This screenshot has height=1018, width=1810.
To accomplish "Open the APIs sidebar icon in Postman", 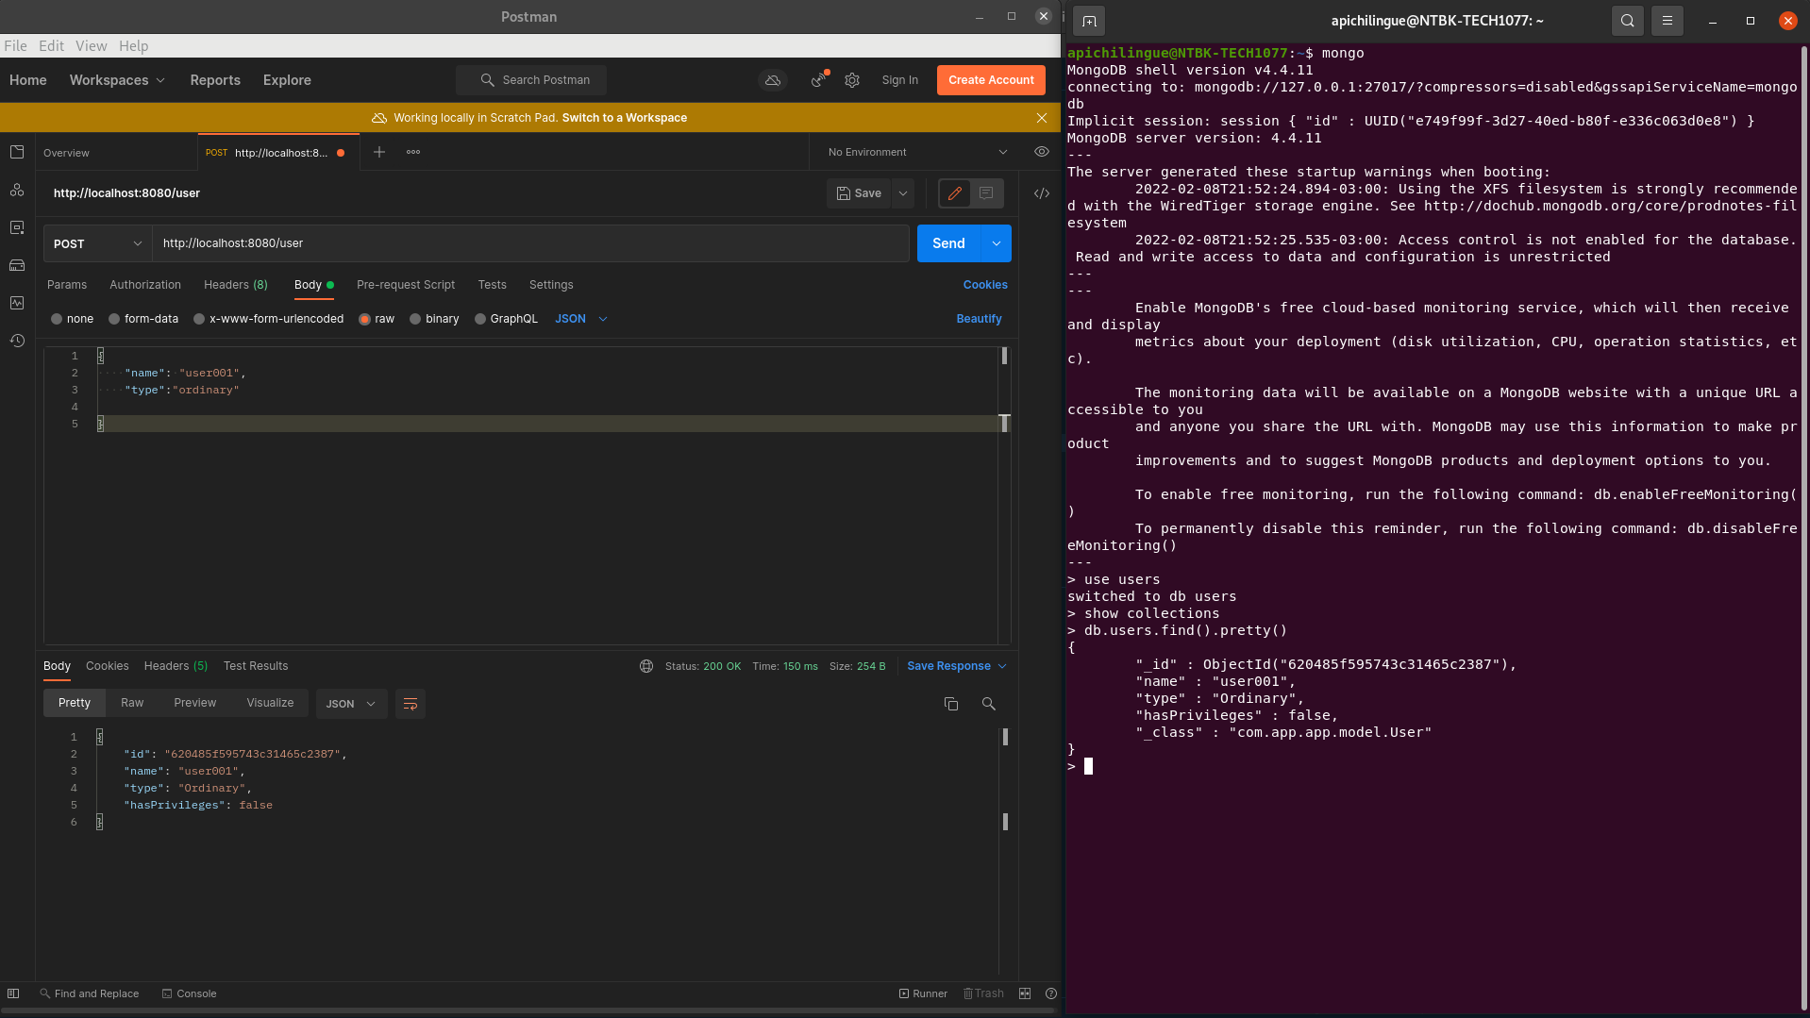I will 17,190.
